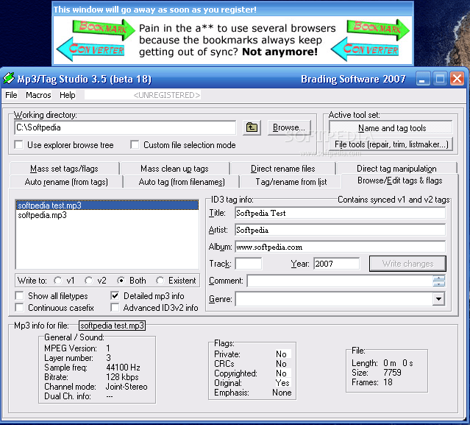Click the Track number field
Image resolution: width=470 pixels, height=425 pixels.
pyautogui.click(x=248, y=264)
